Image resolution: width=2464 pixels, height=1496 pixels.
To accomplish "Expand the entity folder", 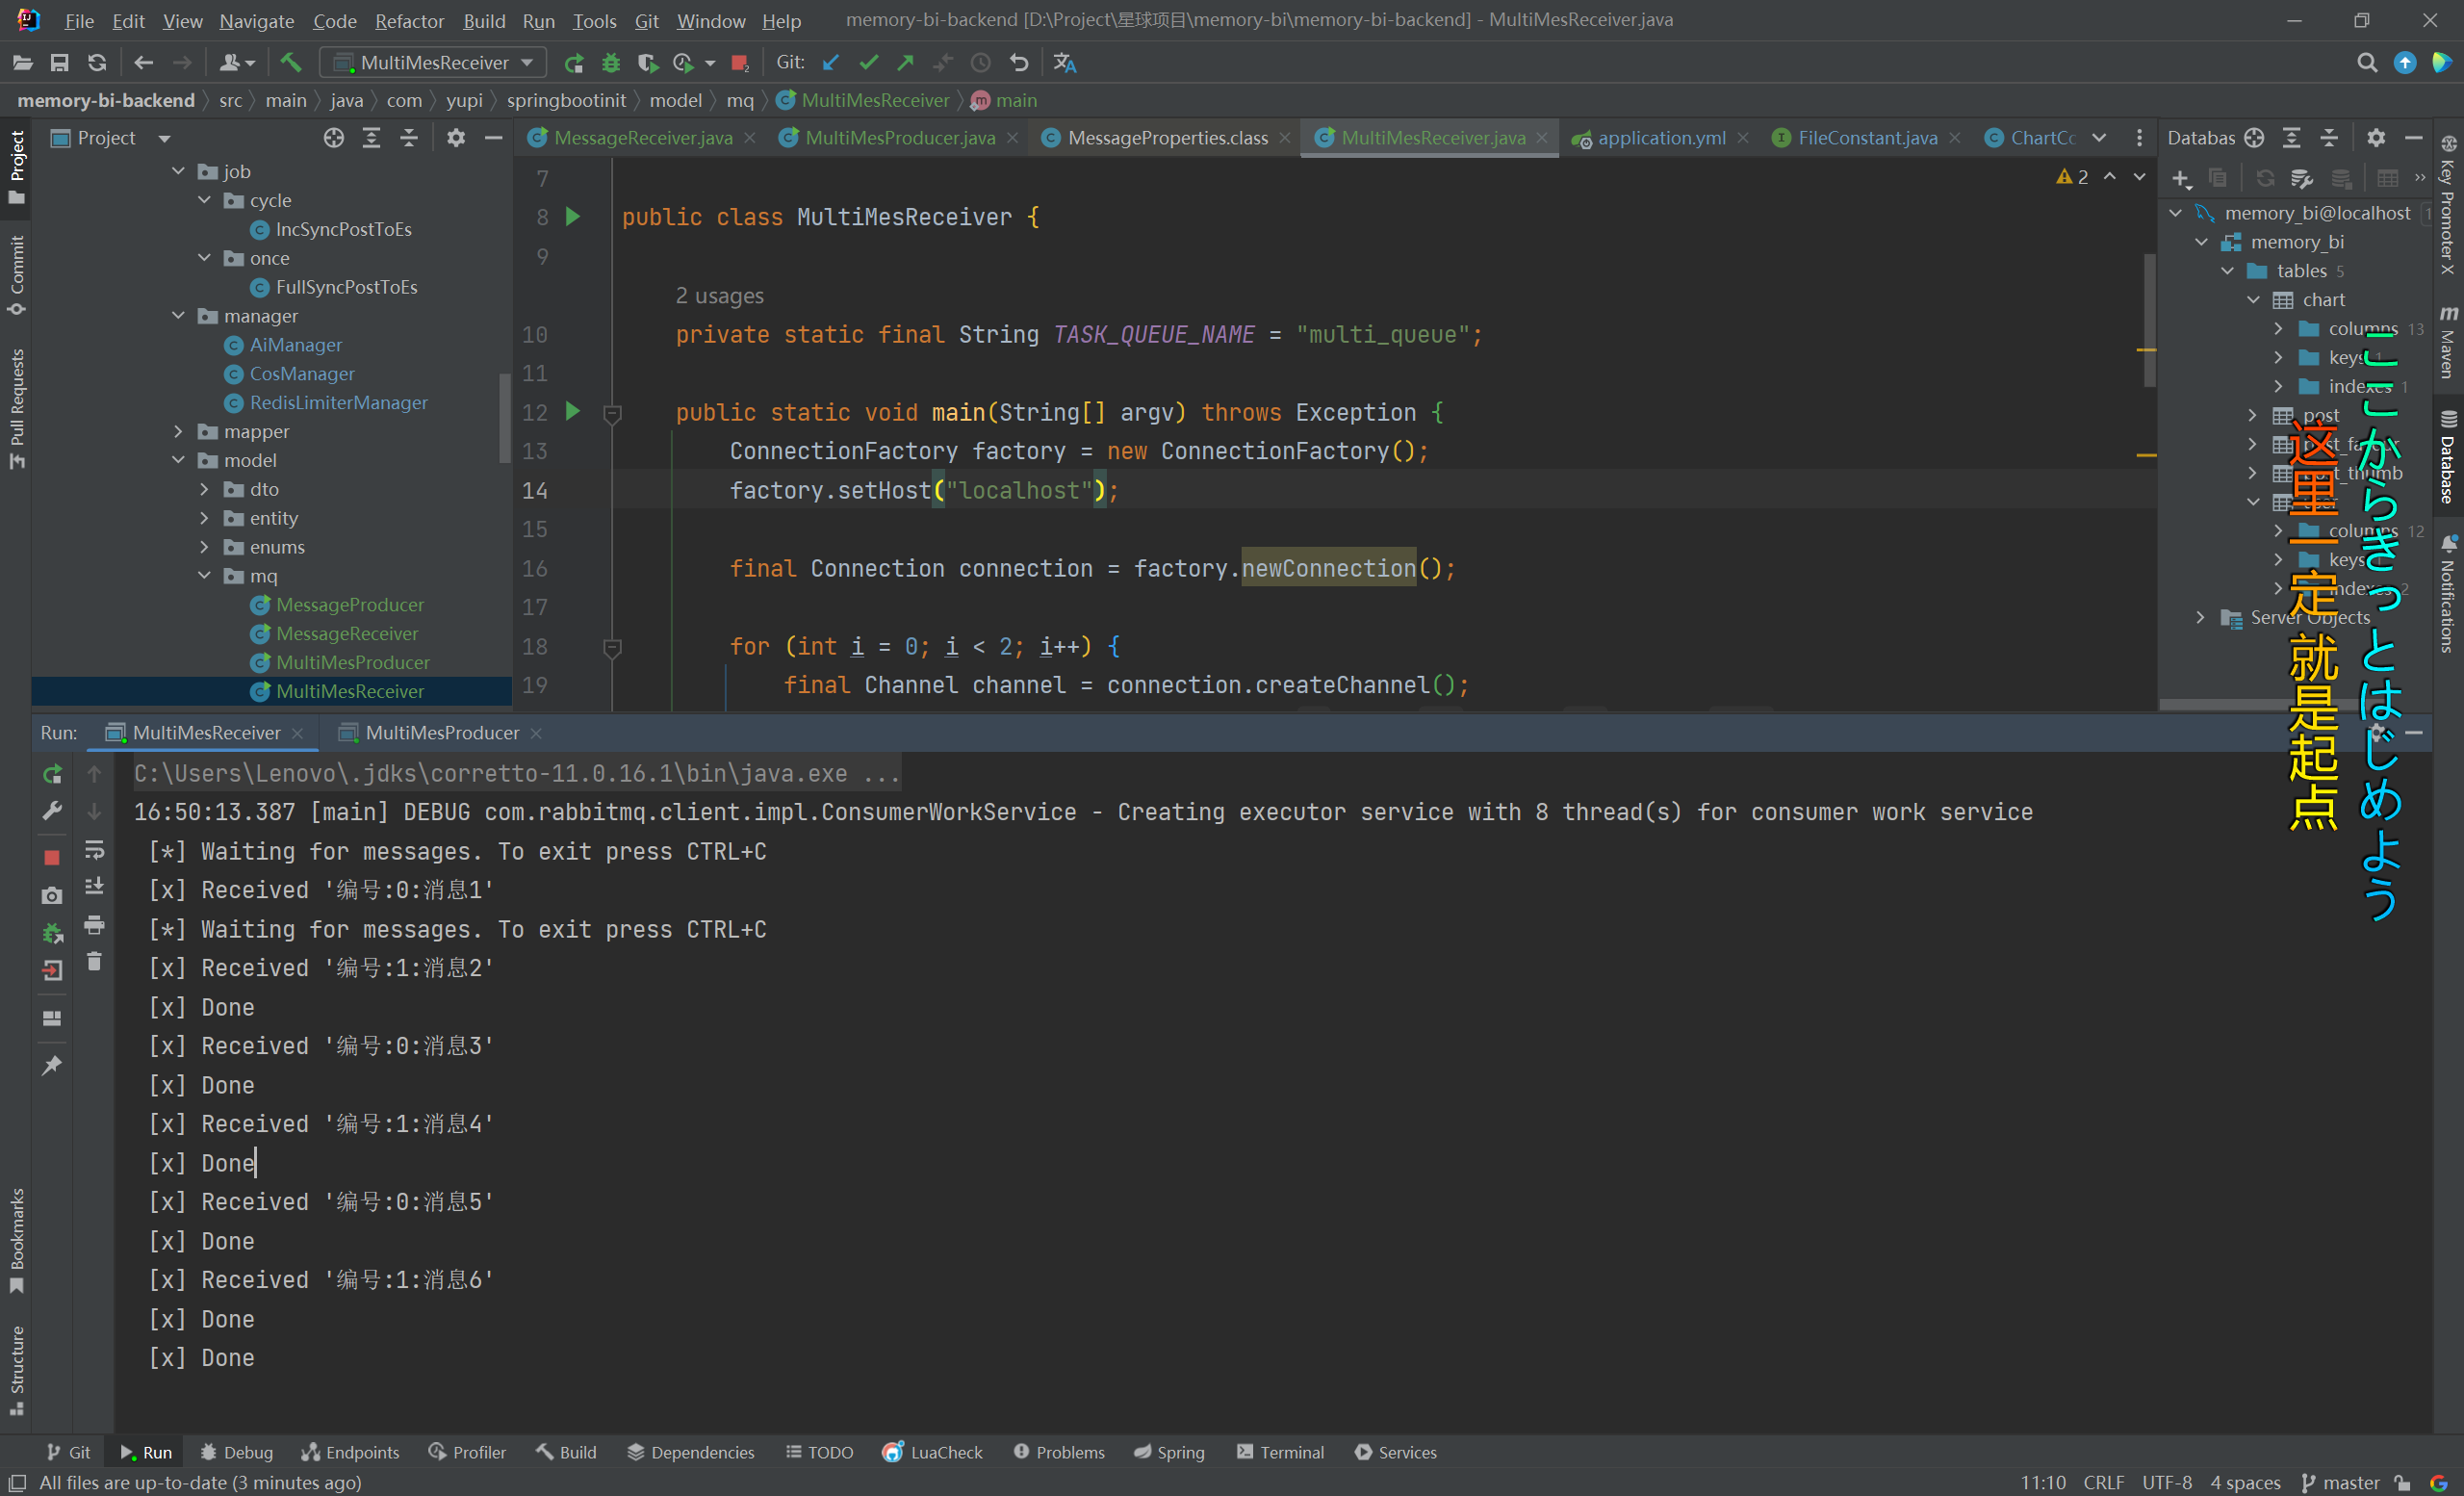I will point(205,518).
